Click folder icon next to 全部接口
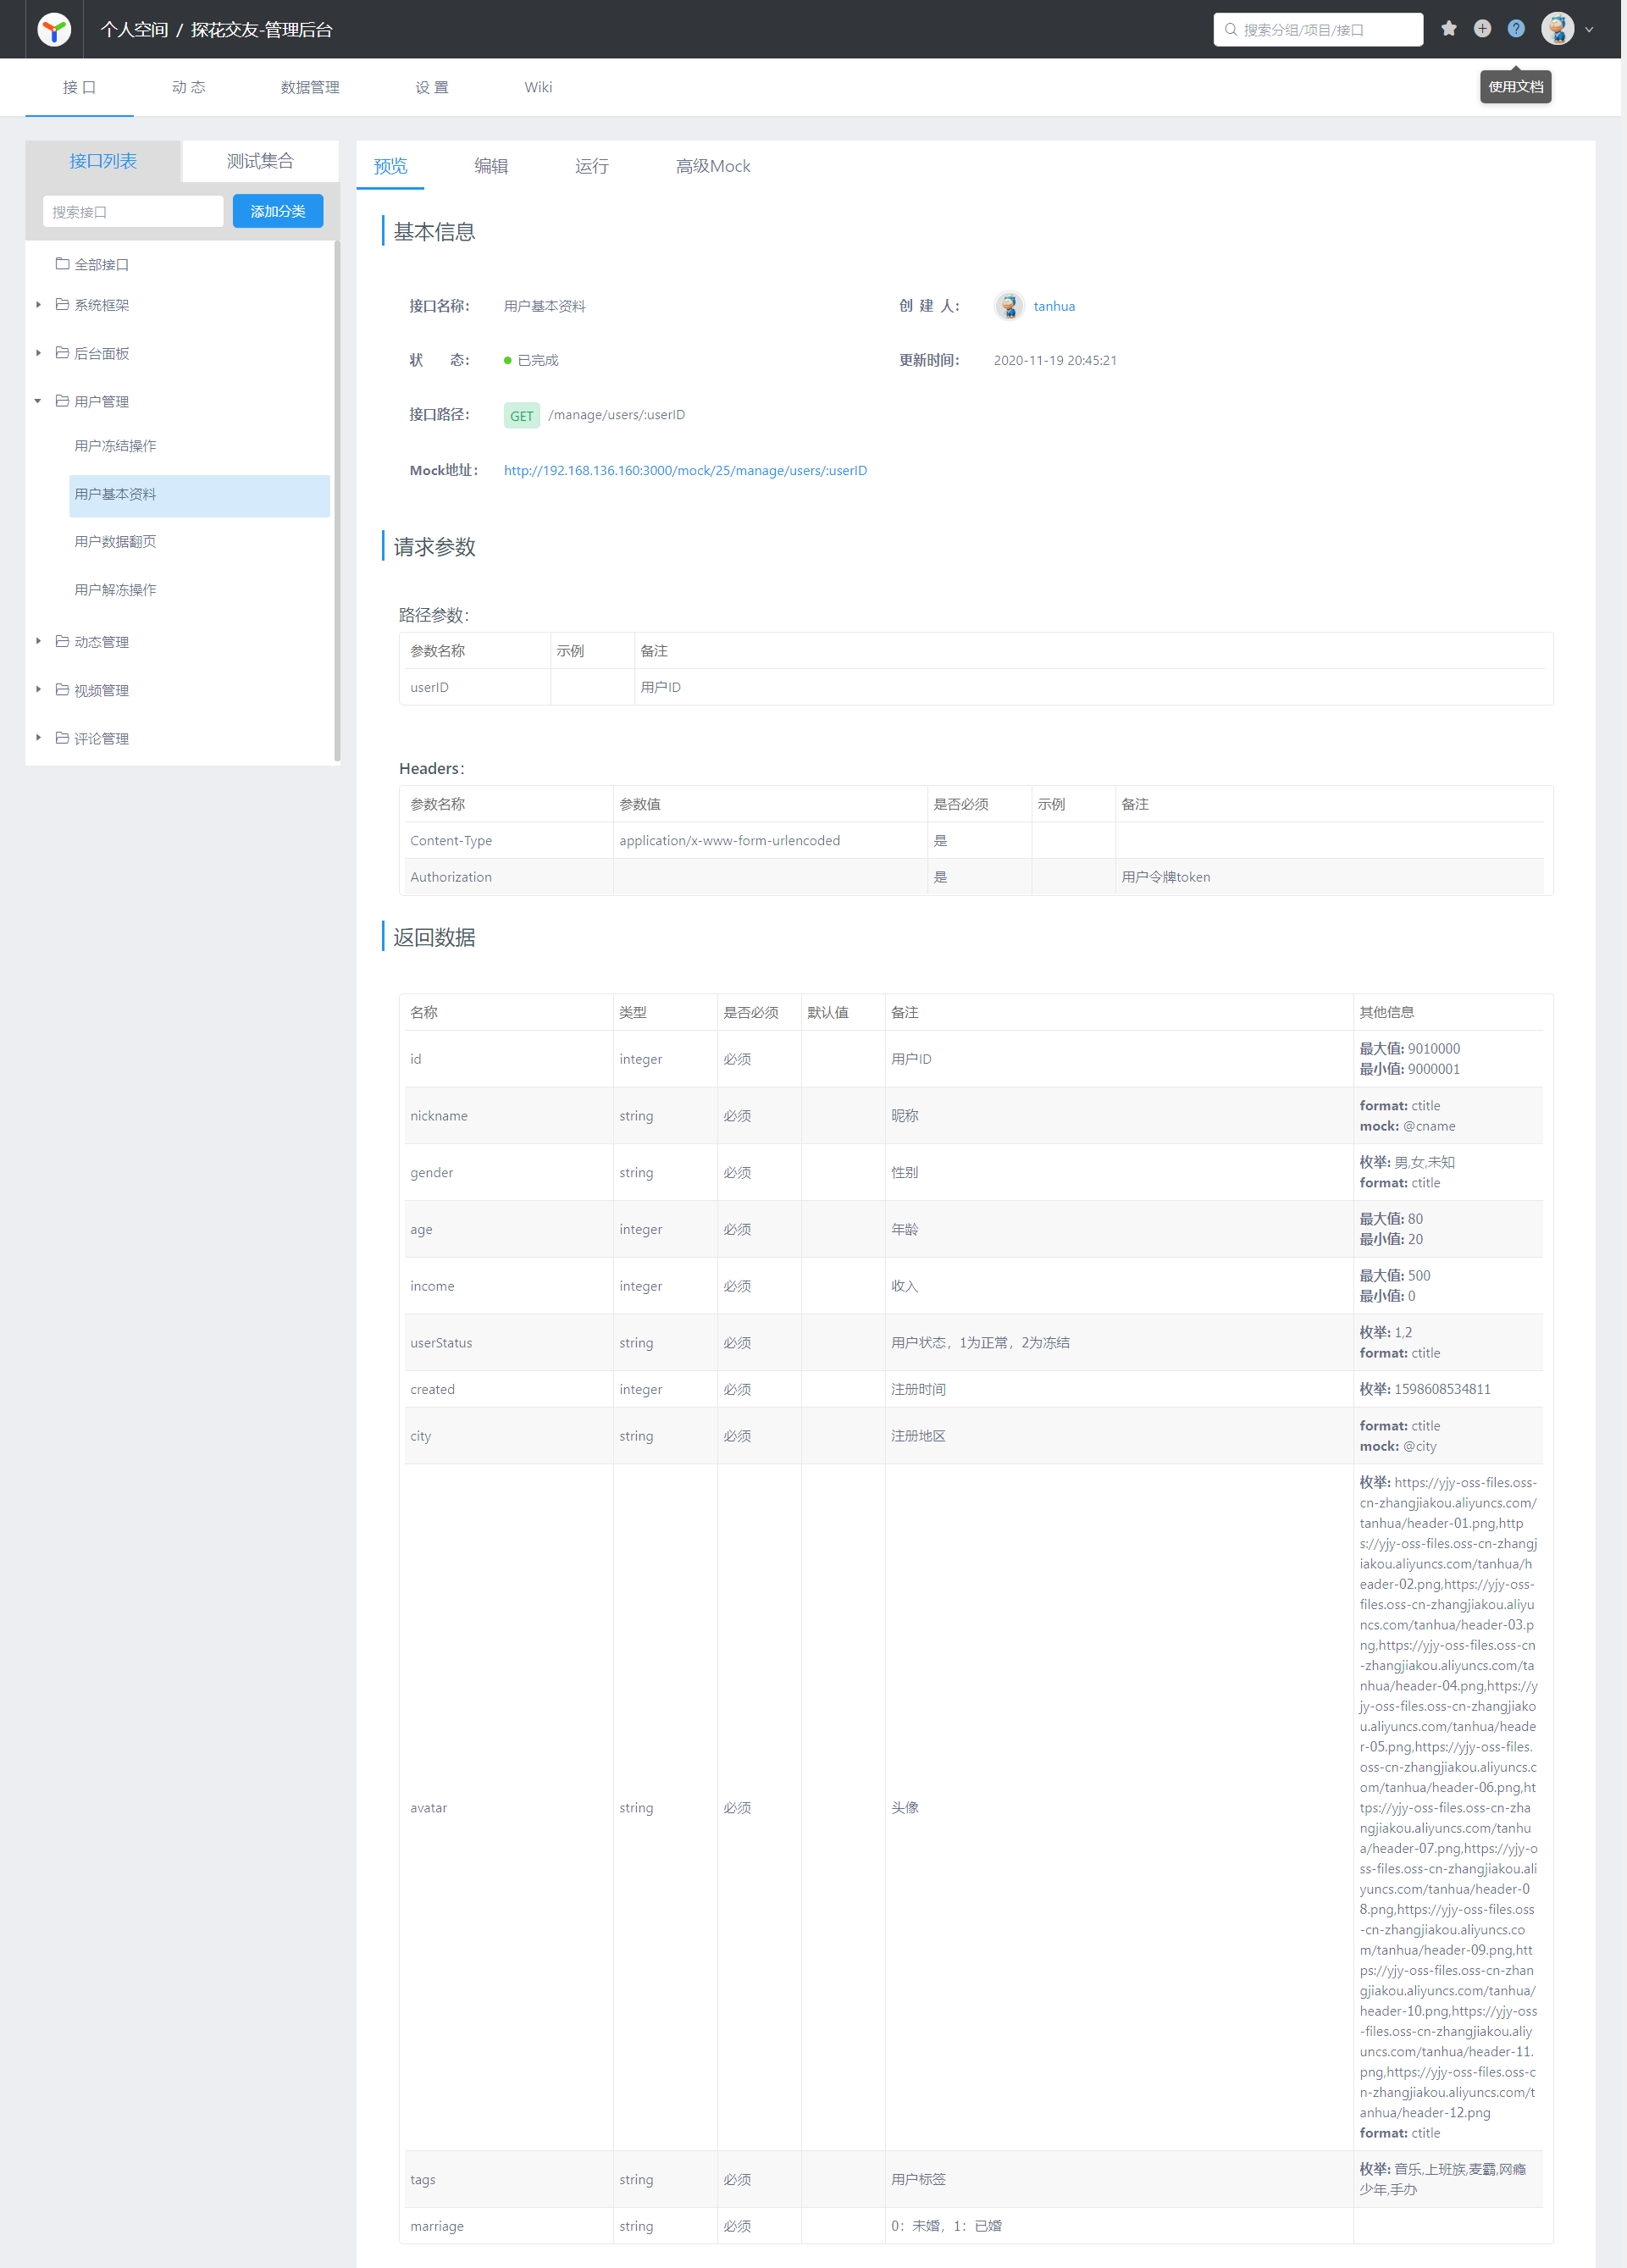 (x=62, y=264)
